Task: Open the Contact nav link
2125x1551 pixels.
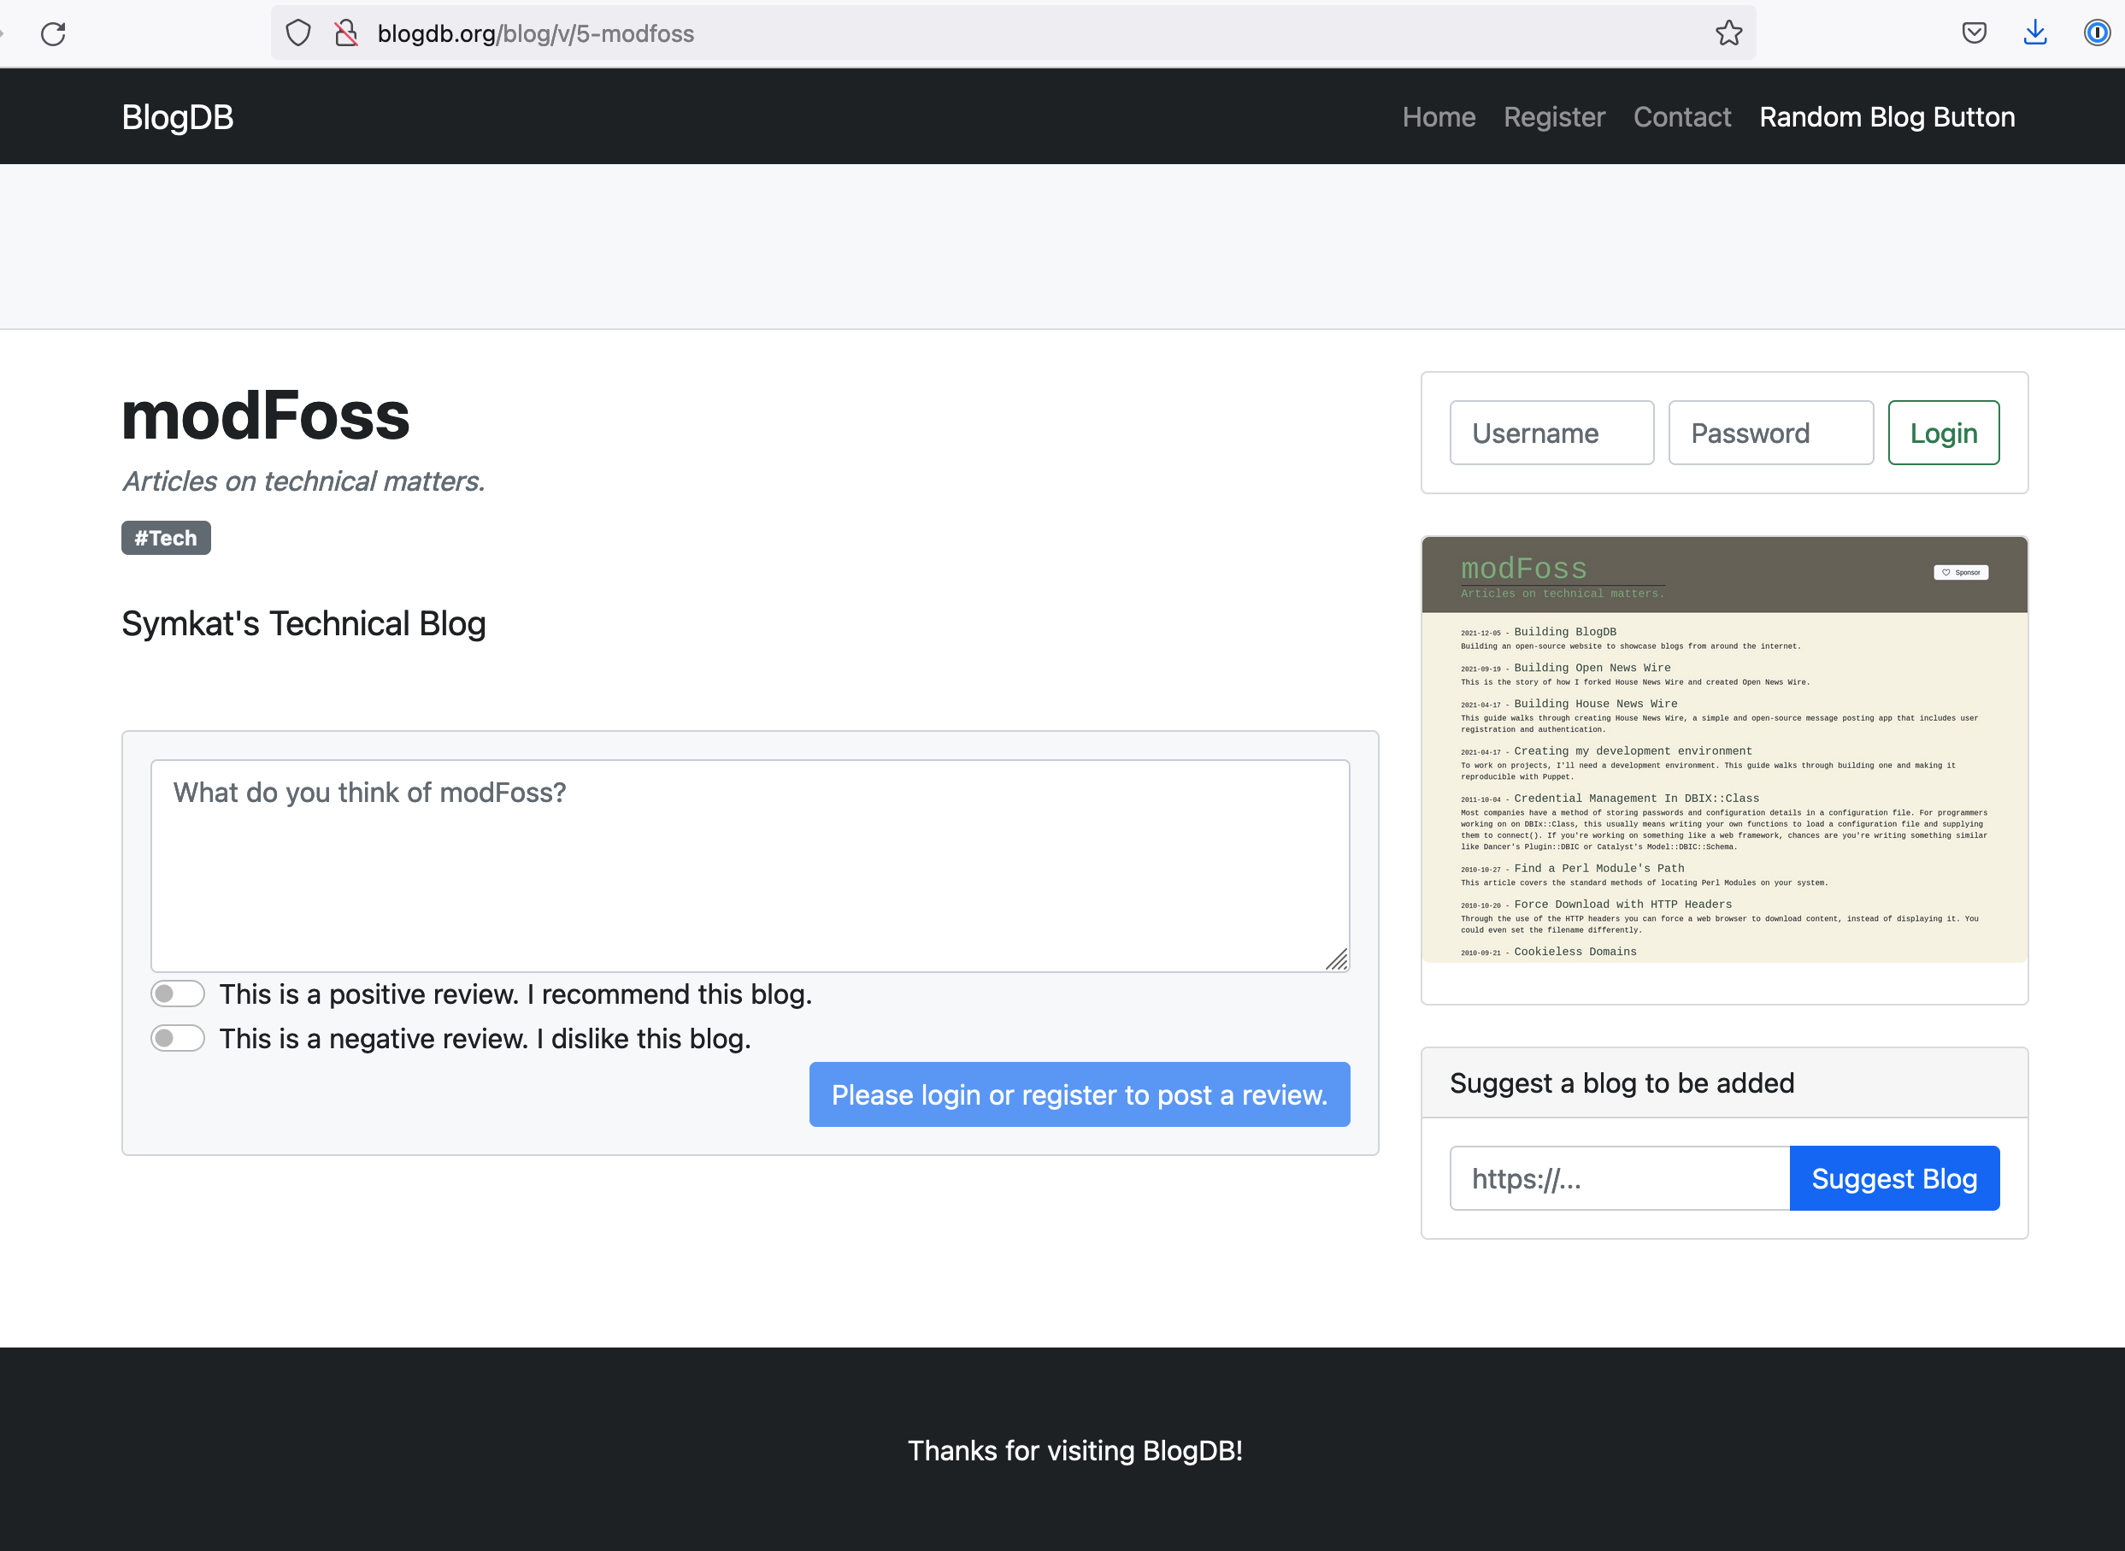Action: [1682, 117]
